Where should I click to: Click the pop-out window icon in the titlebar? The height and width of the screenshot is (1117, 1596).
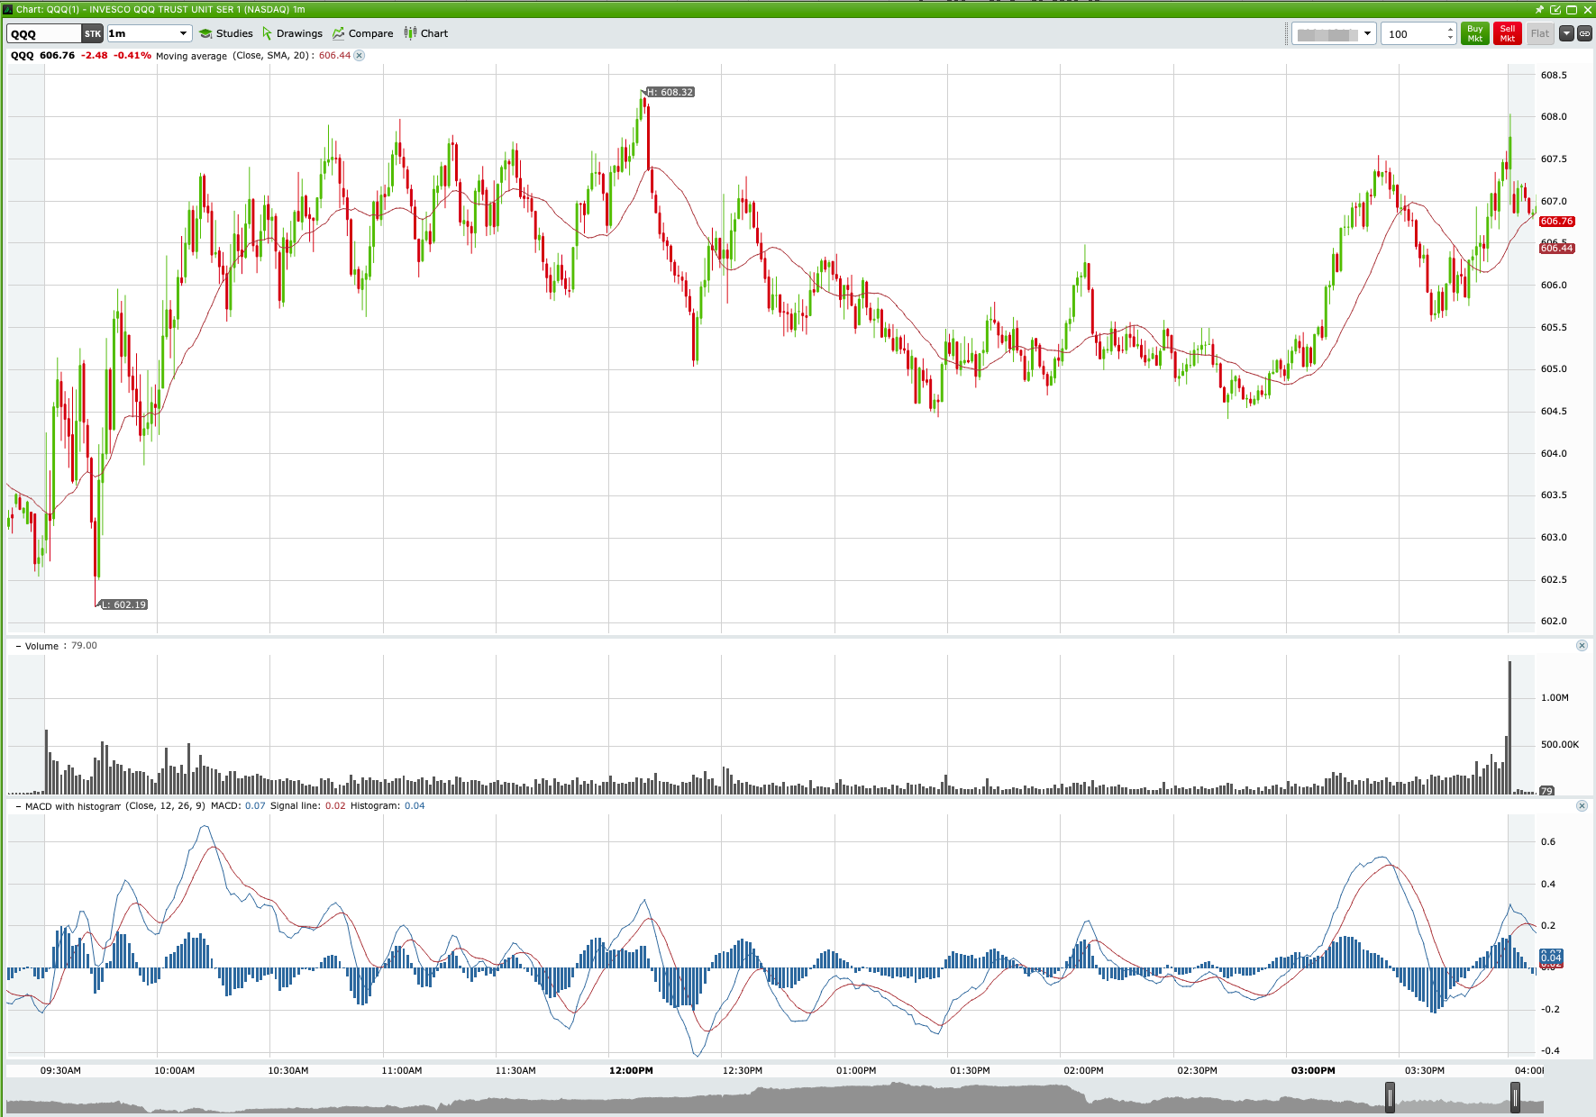[1556, 10]
